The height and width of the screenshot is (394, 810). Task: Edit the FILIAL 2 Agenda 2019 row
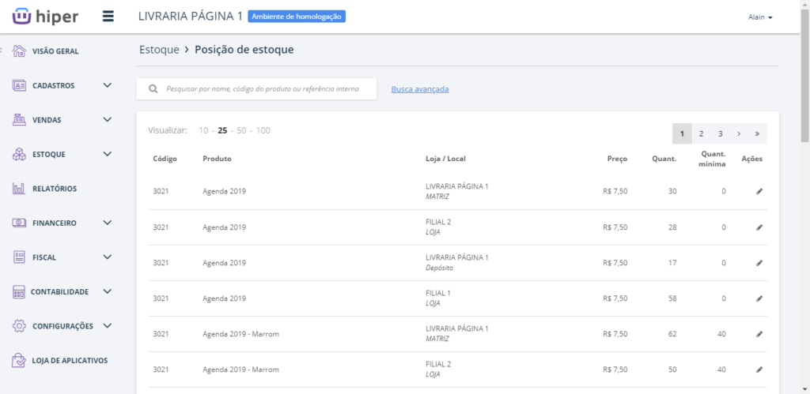759,227
